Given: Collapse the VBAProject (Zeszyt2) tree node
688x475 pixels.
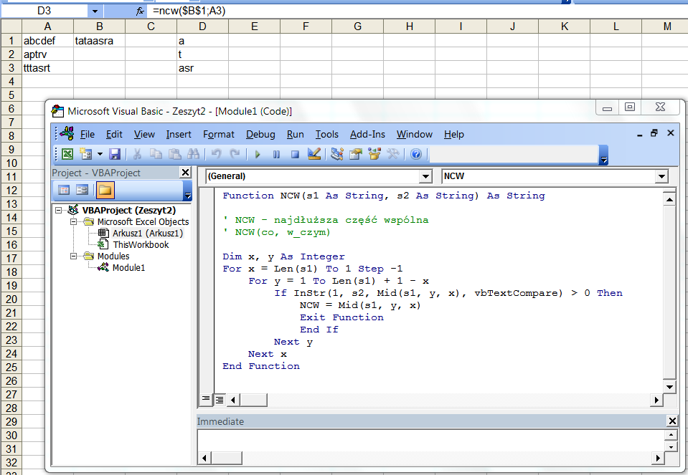Looking at the screenshot, I should pos(58,211).
